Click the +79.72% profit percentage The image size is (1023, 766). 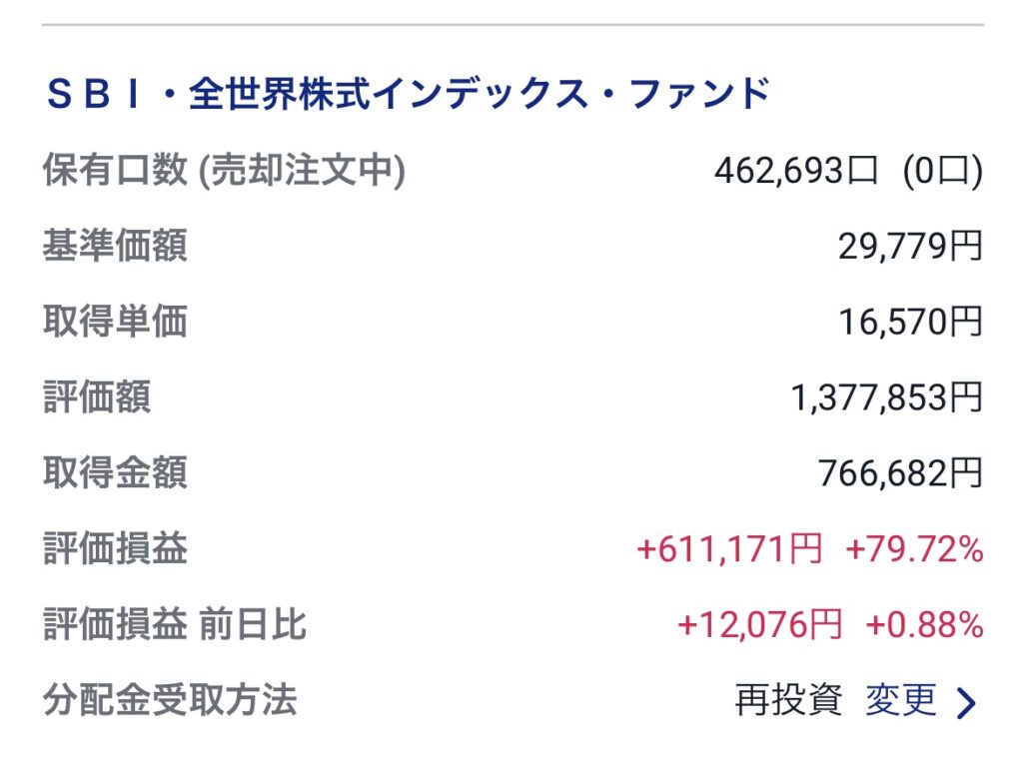914,549
